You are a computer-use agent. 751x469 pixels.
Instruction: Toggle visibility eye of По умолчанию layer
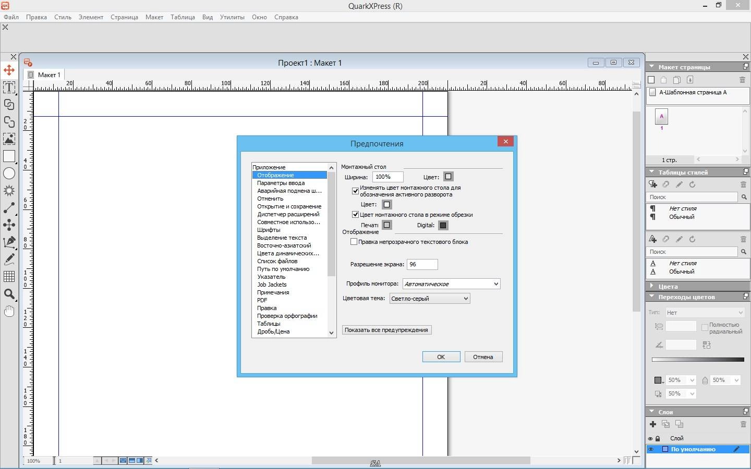pos(650,449)
